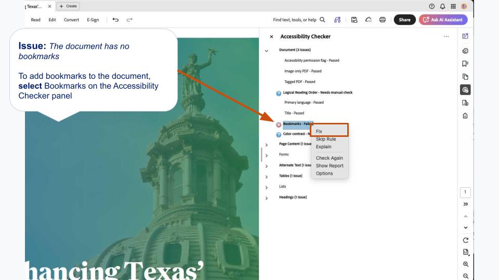Click the Create new tab button
The width and height of the screenshot is (499, 280).
click(68, 6)
